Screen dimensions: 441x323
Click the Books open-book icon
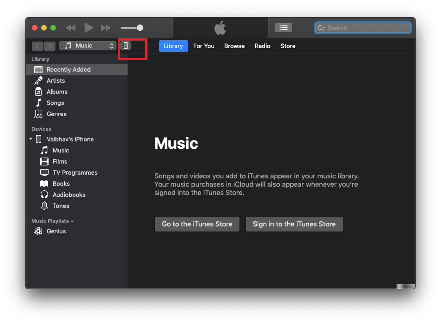tap(44, 183)
